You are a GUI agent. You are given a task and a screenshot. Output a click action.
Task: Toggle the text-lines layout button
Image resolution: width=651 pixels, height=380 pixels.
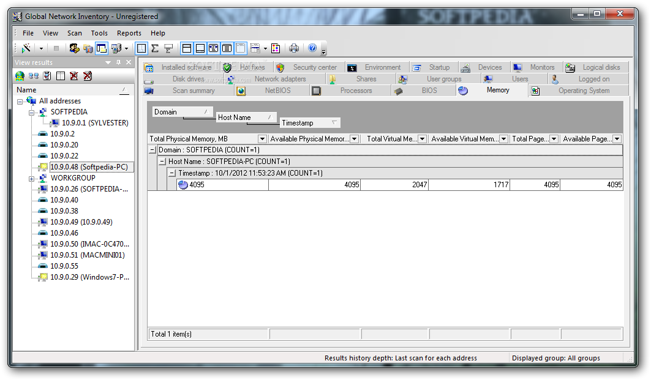coord(227,48)
